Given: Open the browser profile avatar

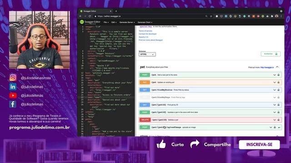Looking at the screenshot, I should tap(276, 16).
